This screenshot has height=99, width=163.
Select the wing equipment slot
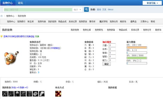[42, 94]
